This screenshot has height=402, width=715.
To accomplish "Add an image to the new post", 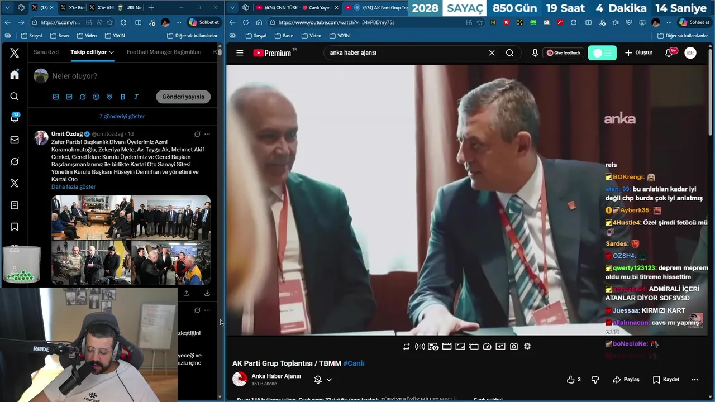I will click(56, 97).
